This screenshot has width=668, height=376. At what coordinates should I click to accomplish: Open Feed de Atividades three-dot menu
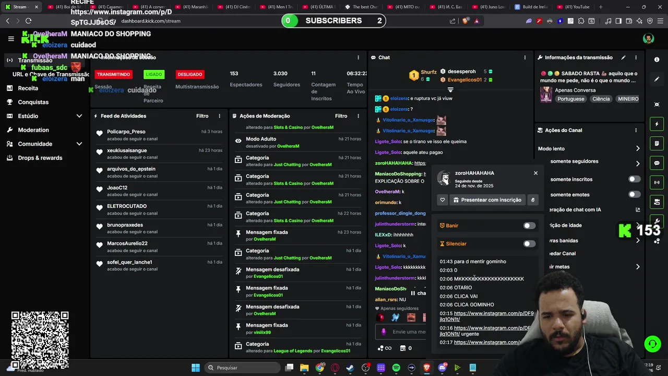coord(219,116)
